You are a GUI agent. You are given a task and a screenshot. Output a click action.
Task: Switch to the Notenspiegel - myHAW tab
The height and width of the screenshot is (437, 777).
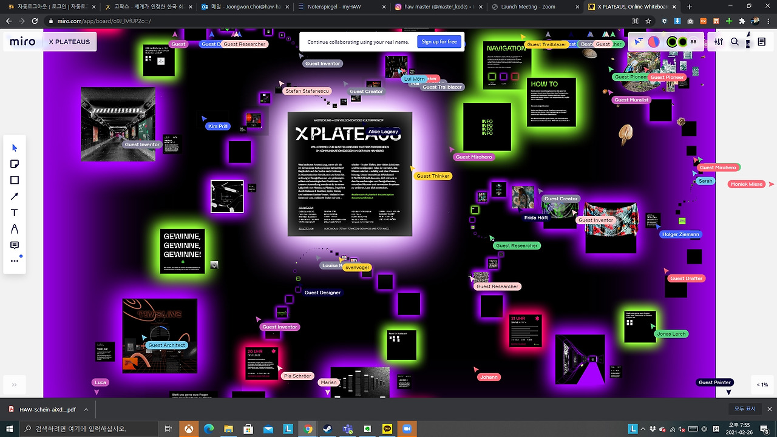(x=341, y=7)
